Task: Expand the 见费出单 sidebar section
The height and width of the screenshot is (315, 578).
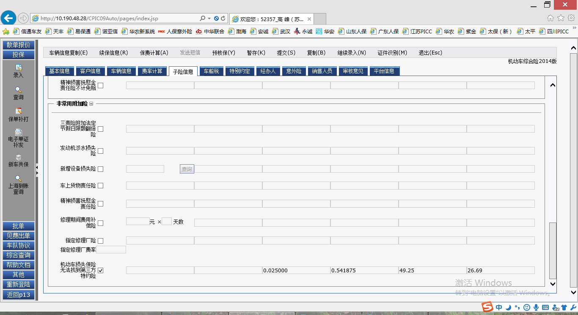Action: click(x=19, y=236)
